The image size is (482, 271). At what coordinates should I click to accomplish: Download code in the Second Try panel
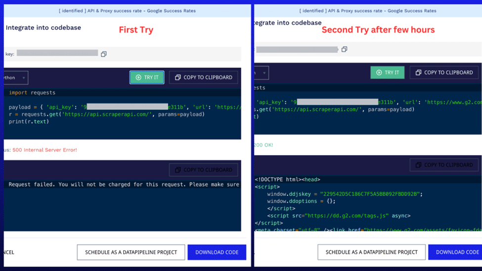[x=455, y=252]
